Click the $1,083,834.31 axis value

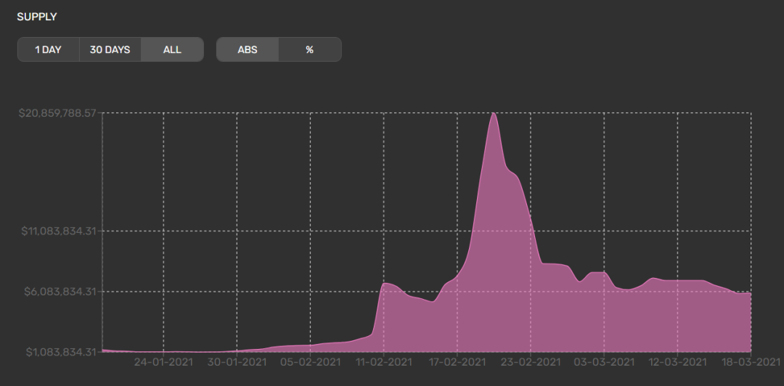60,352
